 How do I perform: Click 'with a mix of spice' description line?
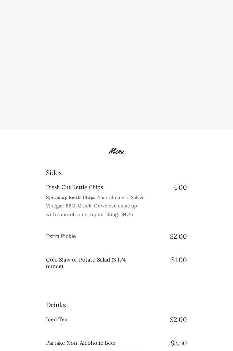[82, 215]
